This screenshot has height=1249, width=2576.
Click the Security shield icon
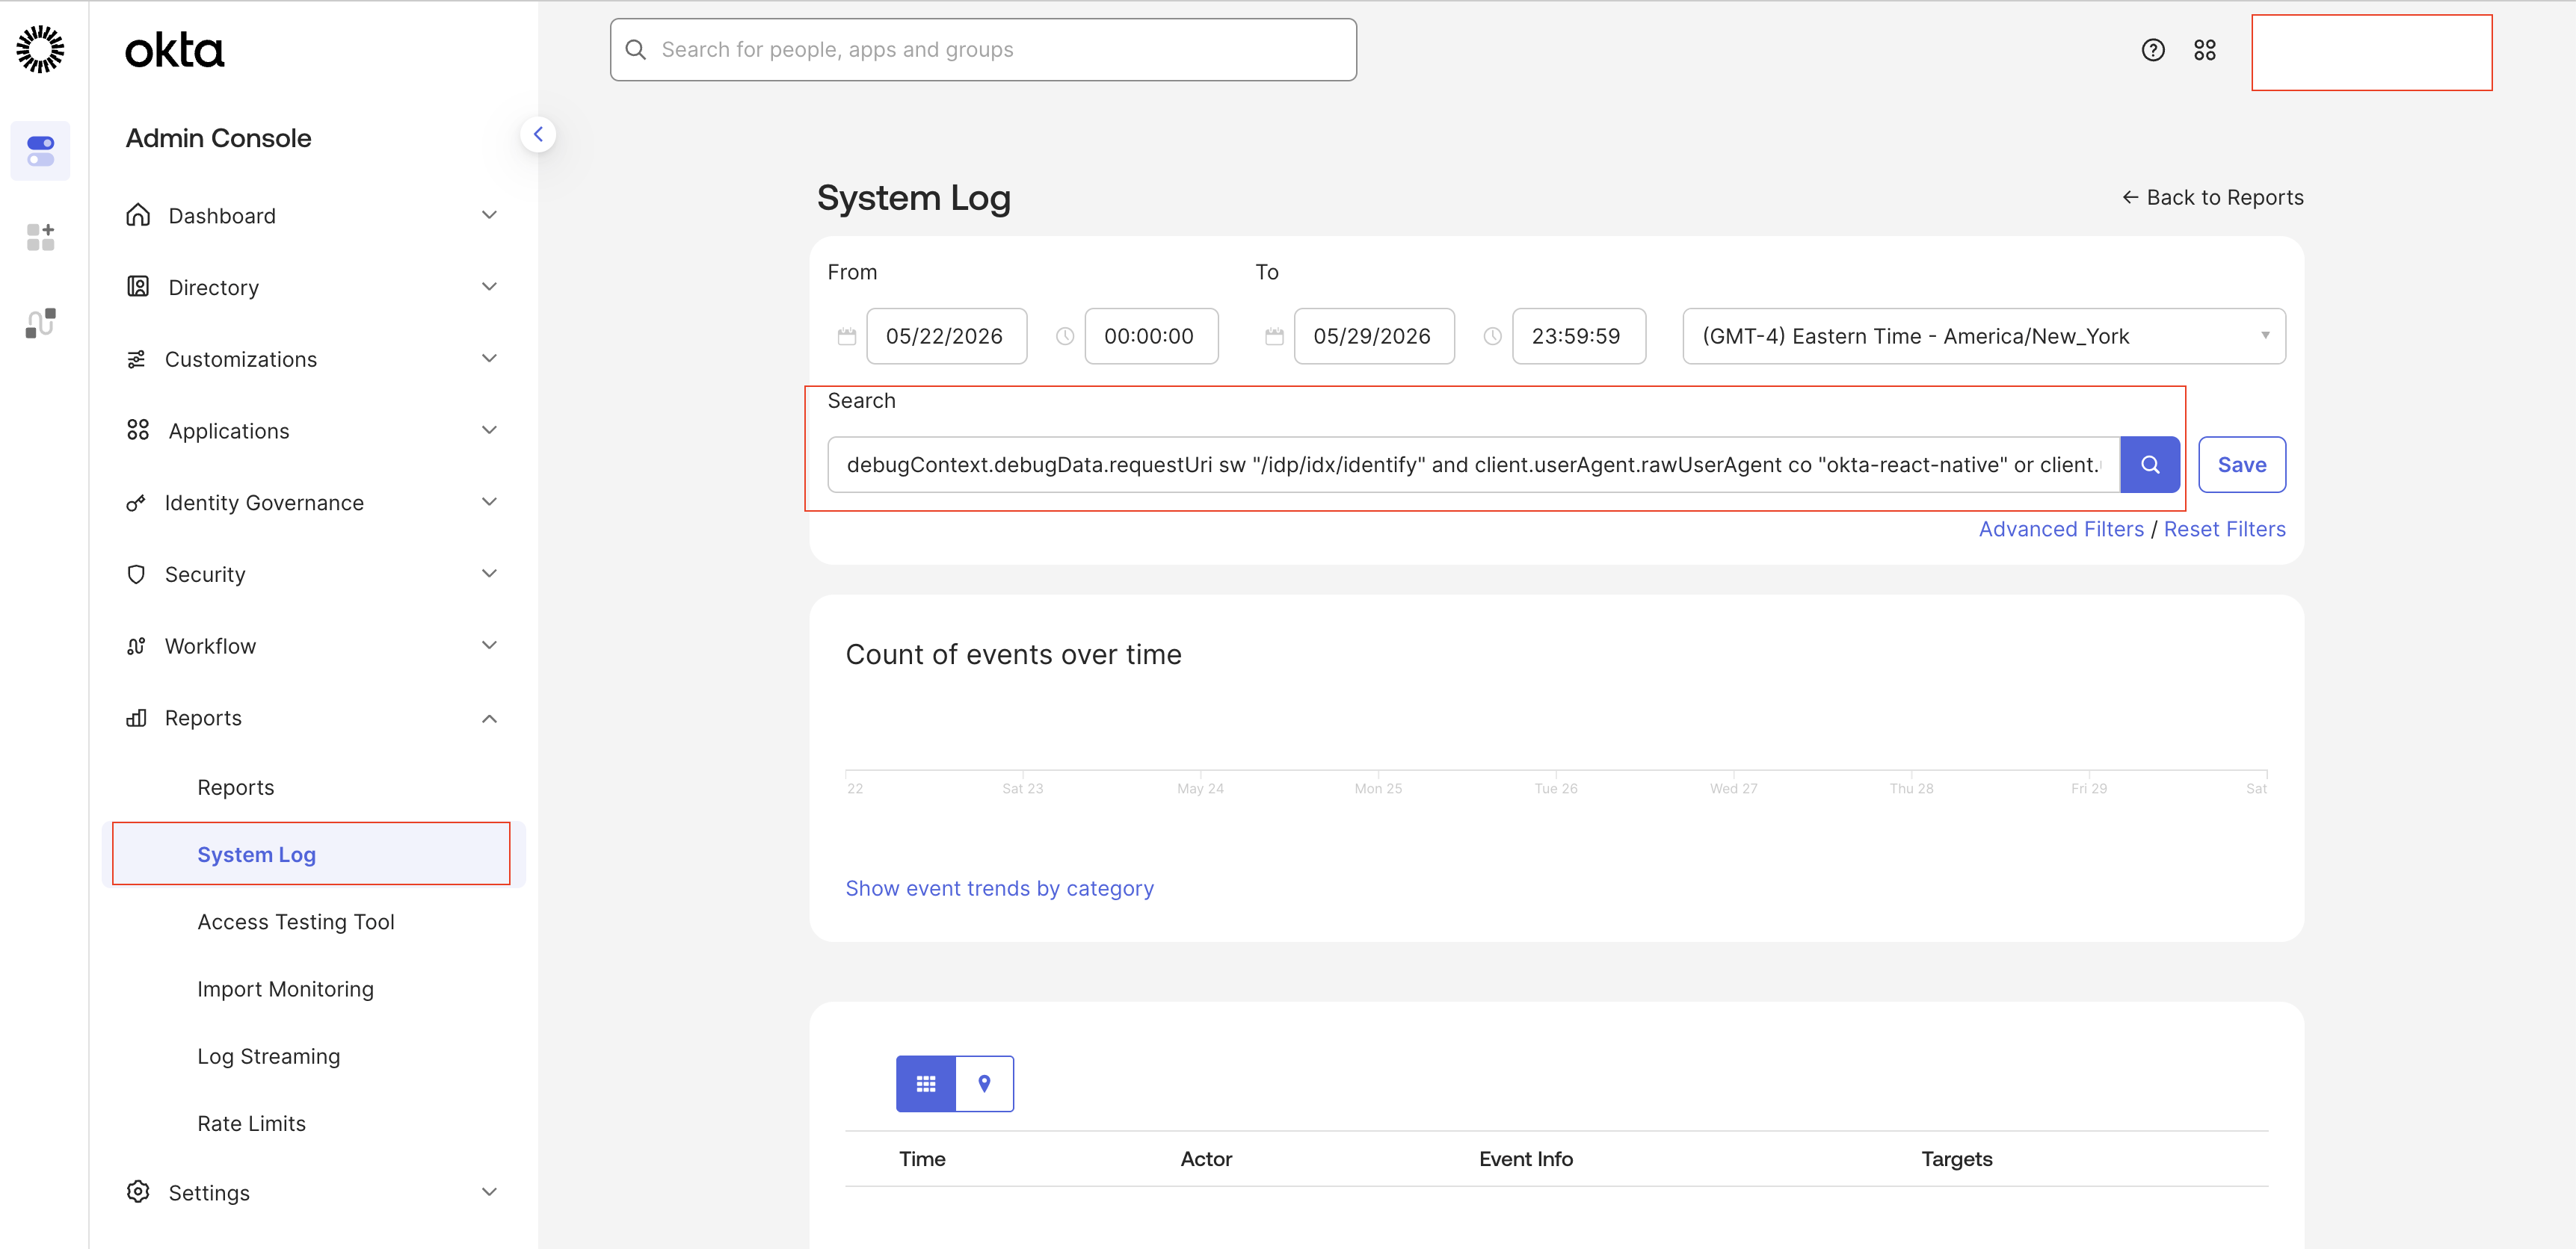coord(136,574)
